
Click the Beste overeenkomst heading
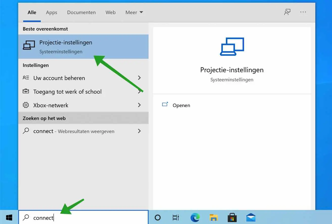(x=45, y=29)
